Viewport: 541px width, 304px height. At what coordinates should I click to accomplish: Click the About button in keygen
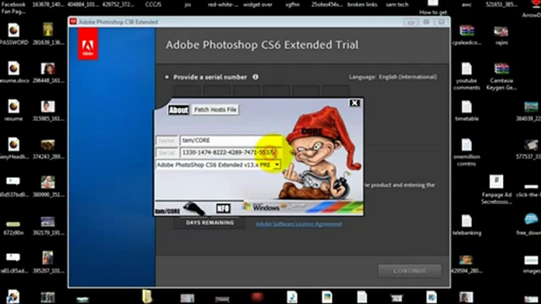178,110
